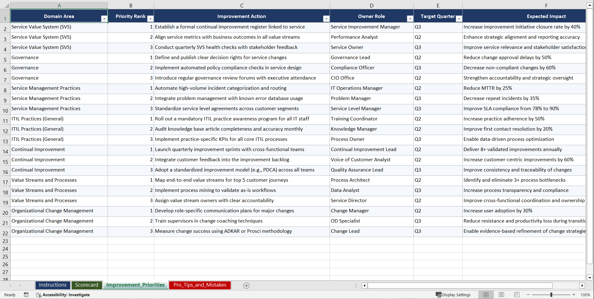Click the zoom slider handle

point(551,295)
